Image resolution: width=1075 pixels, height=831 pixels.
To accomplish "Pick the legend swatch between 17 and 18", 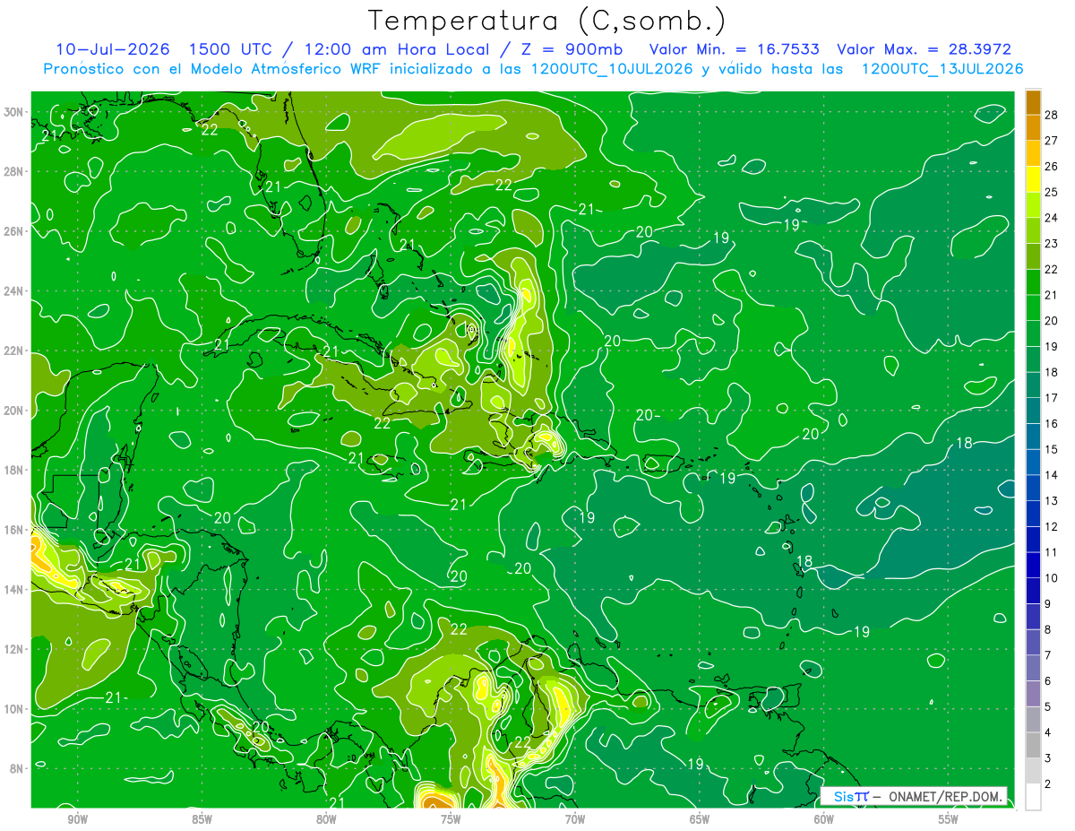I will pyautogui.click(x=1033, y=385).
